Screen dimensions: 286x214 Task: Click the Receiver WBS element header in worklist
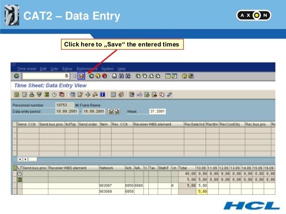pyautogui.click(x=158, y=124)
